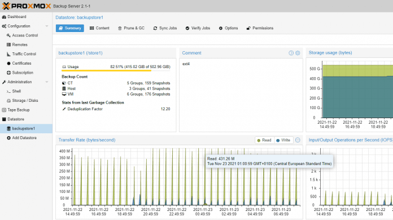Click the Traffic Control chart icon
The image size is (393, 220).
click(8, 54)
